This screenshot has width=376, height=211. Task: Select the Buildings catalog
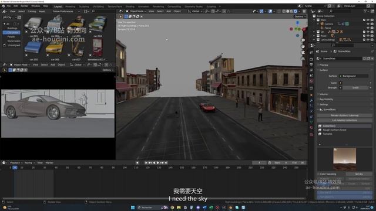[x=12, y=28]
